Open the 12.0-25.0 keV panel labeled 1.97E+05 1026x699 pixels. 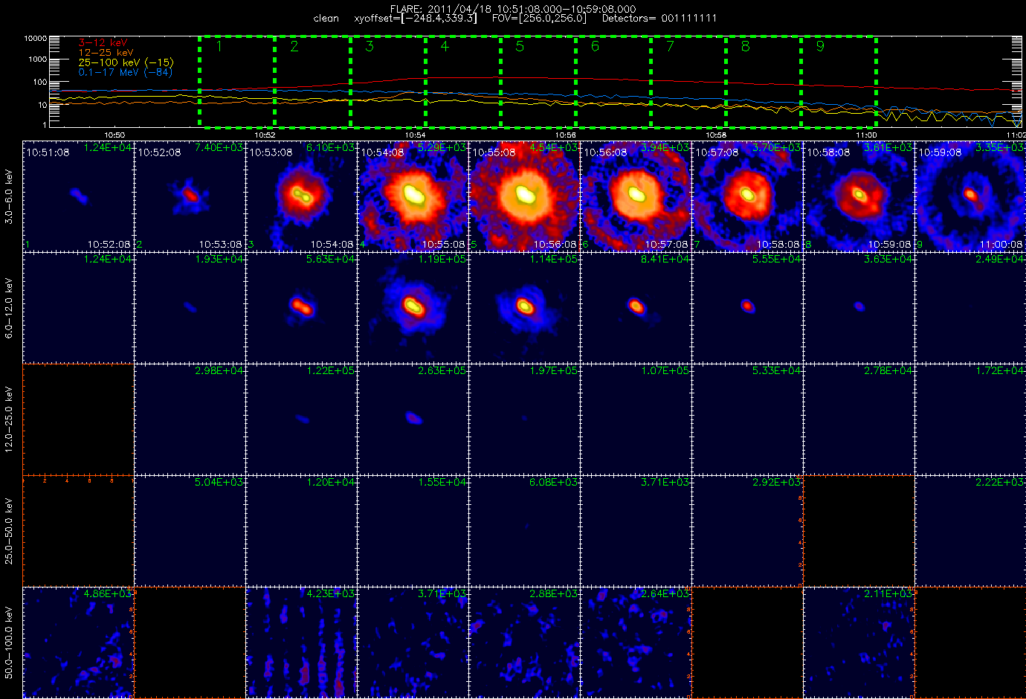click(x=524, y=419)
